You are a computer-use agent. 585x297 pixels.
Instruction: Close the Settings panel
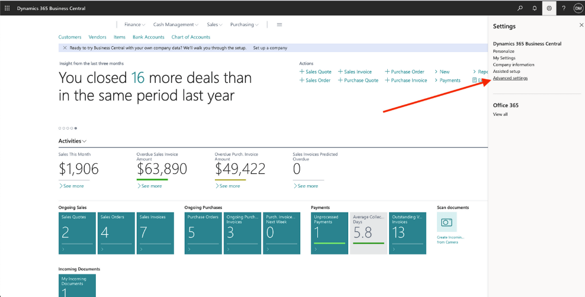click(x=581, y=25)
